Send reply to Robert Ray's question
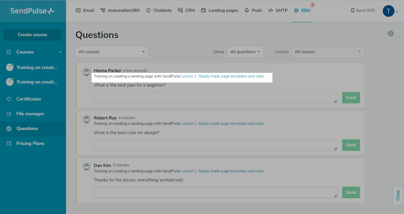 (x=351, y=145)
